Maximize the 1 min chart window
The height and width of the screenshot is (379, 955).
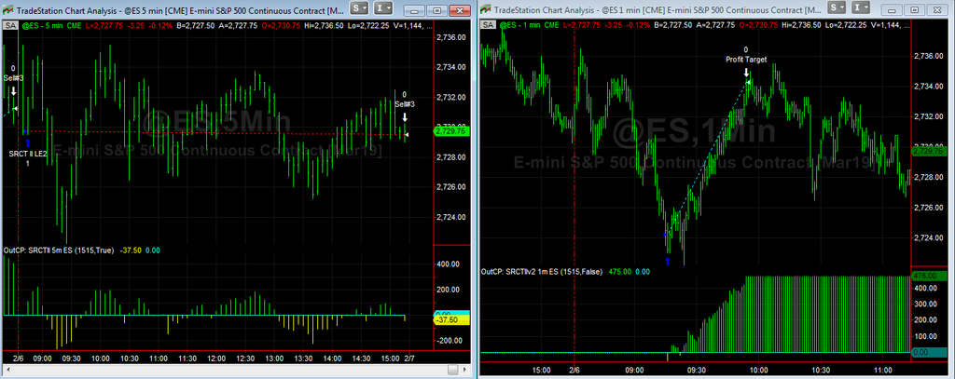pyautogui.click(x=916, y=9)
